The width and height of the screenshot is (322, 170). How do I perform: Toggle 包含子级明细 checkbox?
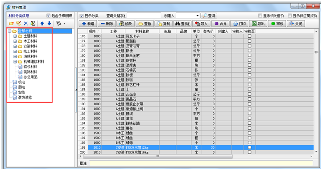(x=48, y=16)
